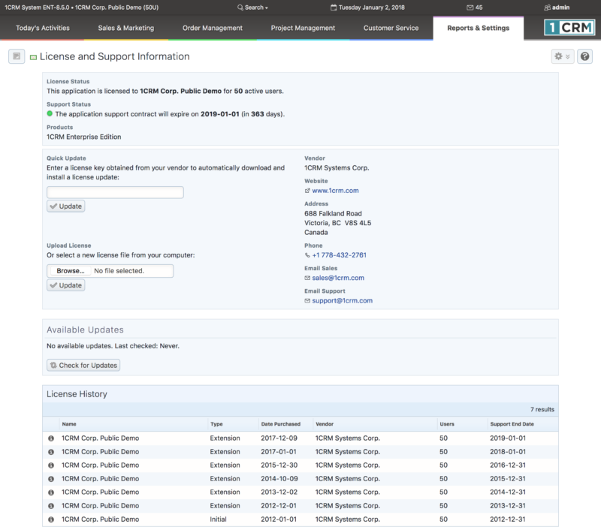Click the license key input field

[x=115, y=192]
